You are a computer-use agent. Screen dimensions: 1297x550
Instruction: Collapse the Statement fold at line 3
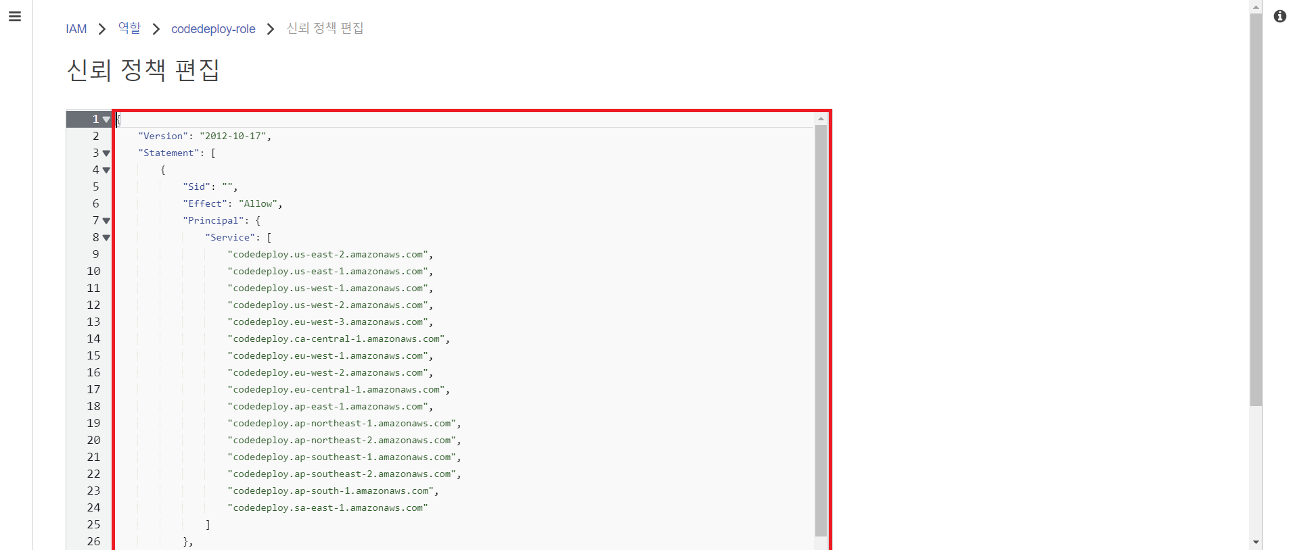point(106,153)
